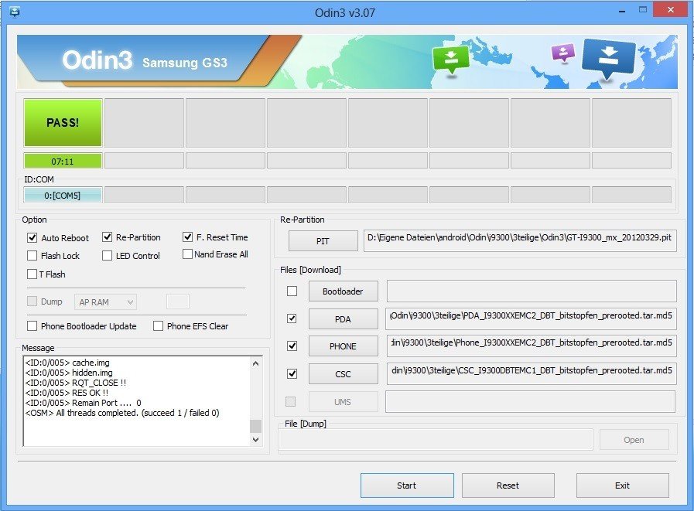Click the 'Remain Port .... 0' log line
The height and width of the screenshot is (511, 694).
click(84, 403)
